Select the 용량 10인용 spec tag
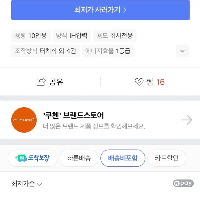Image resolution: width=200 pixels, height=200 pixels. (31, 35)
